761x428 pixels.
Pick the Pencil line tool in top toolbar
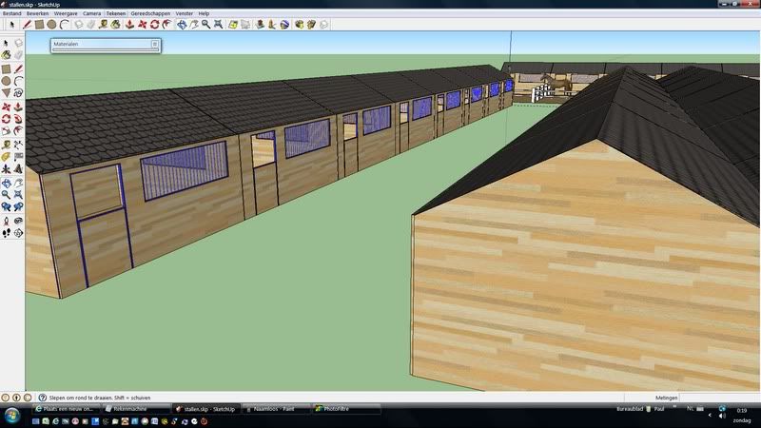(27, 25)
